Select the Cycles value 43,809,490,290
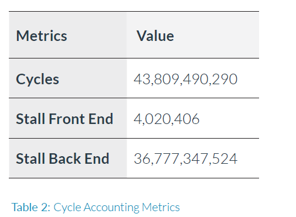Image resolution: width=296 pixels, height=217 pixels. click(x=185, y=79)
